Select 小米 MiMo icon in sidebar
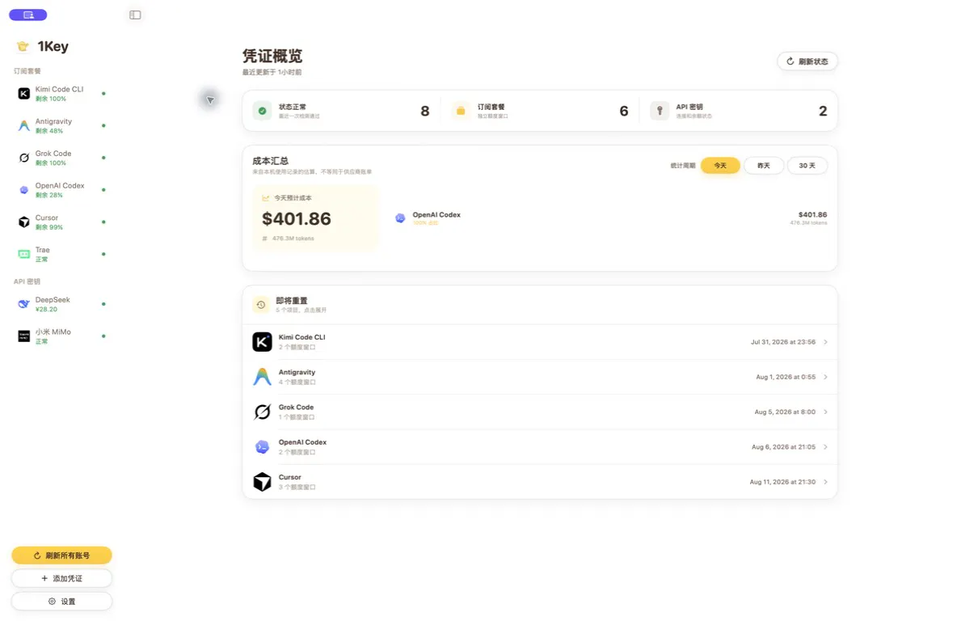 [x=24, y=336]
